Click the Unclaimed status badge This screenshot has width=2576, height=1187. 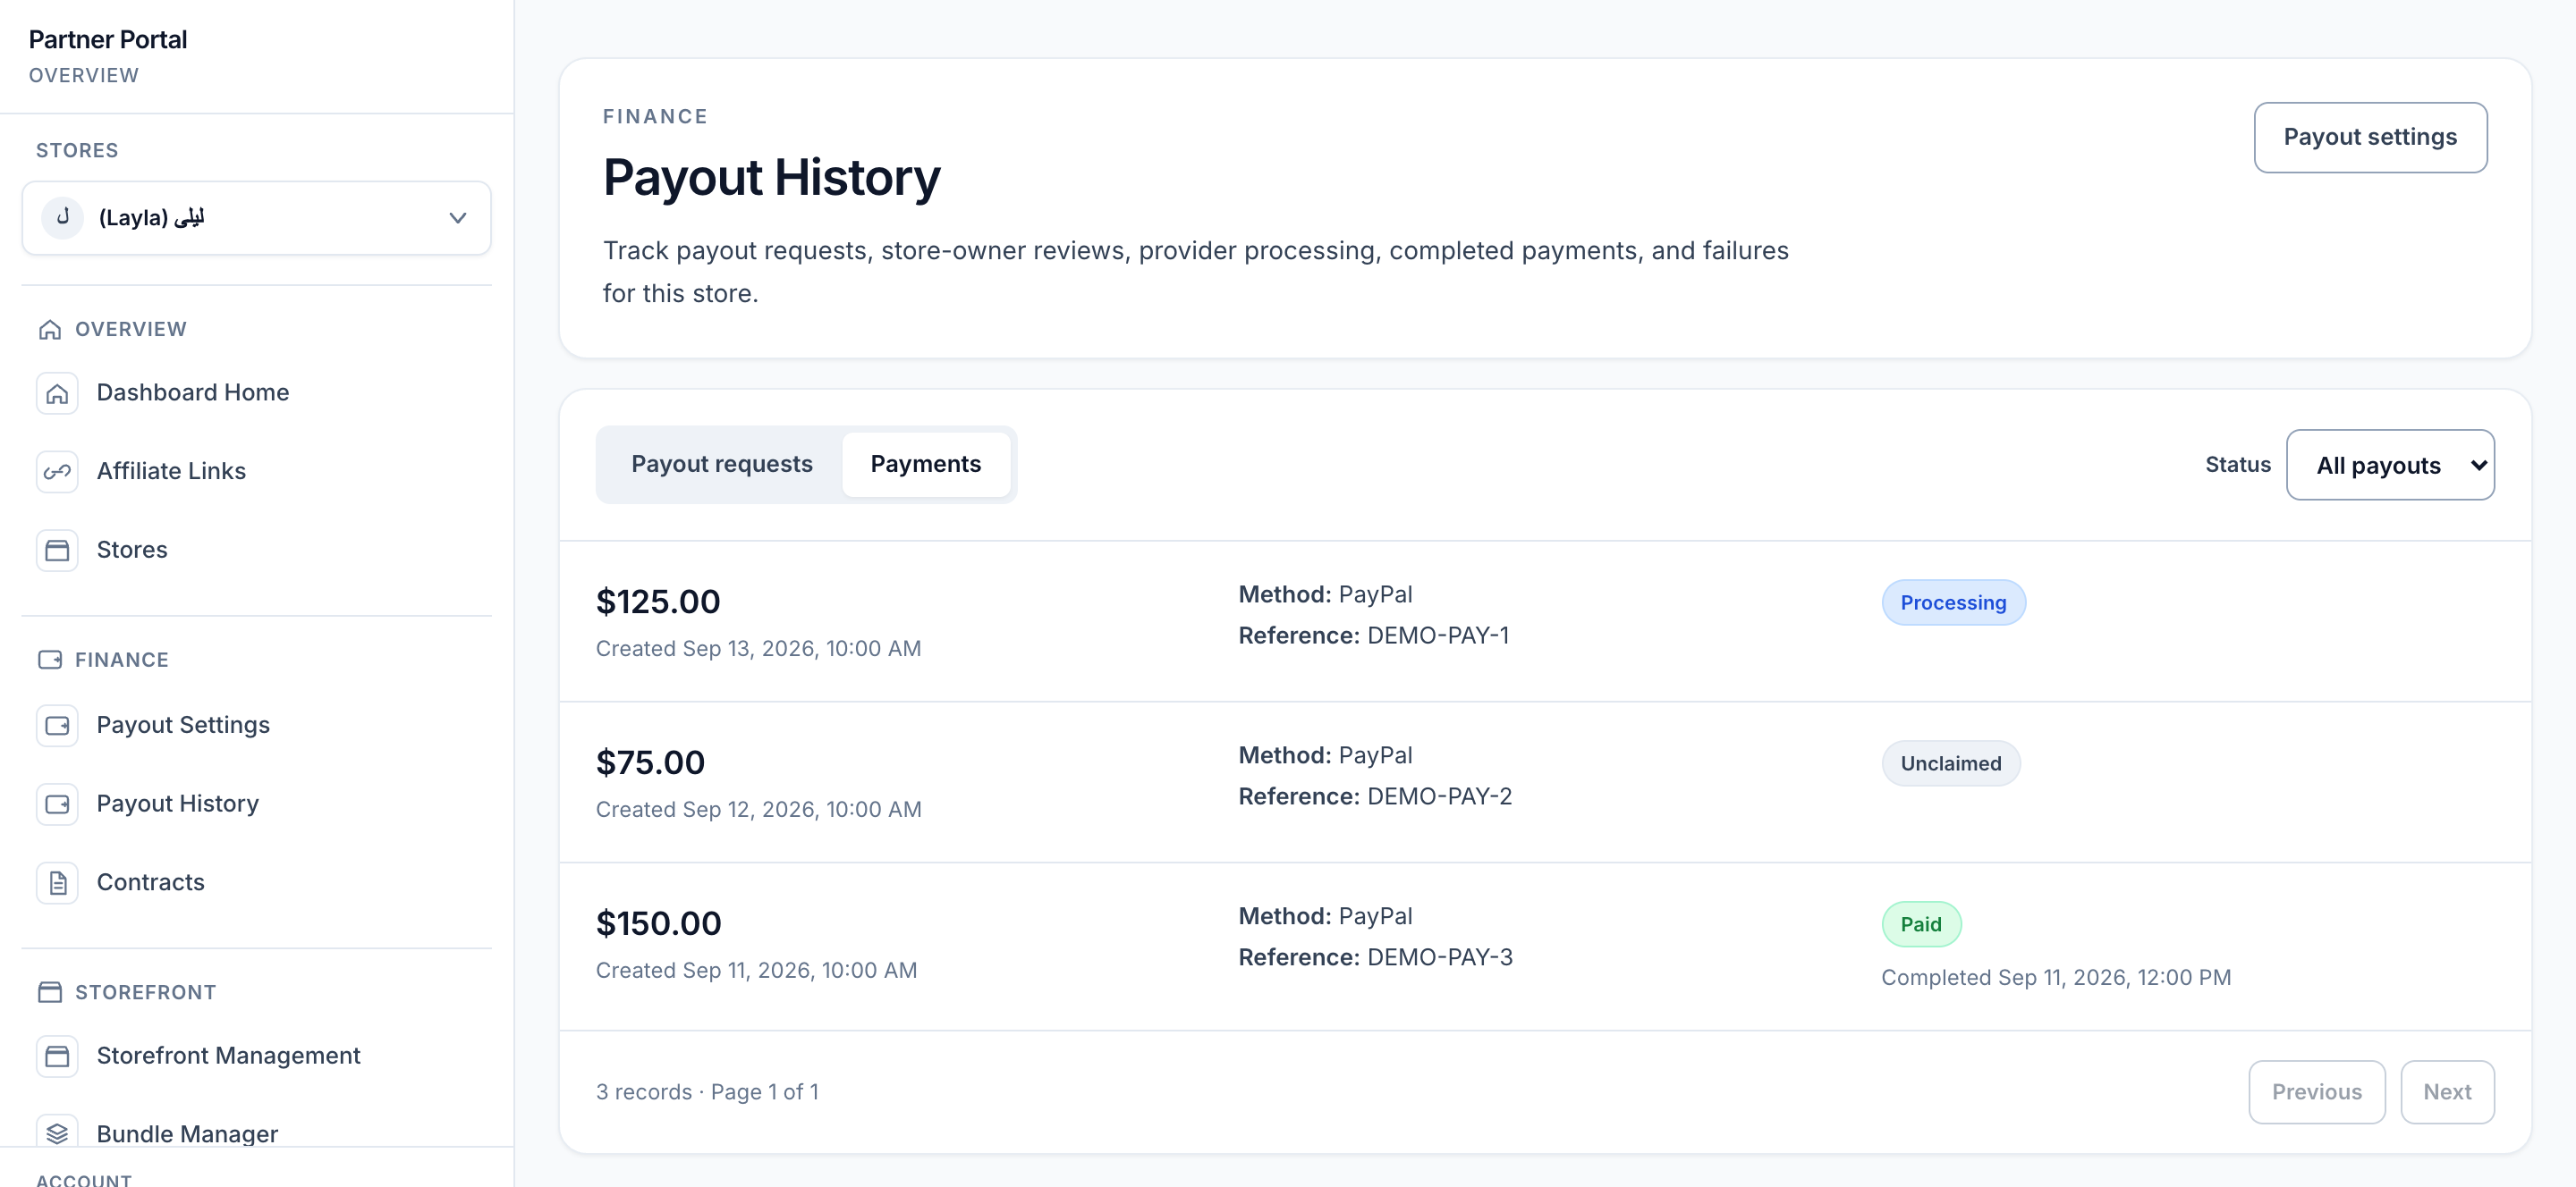click(x=1950, y=763)
